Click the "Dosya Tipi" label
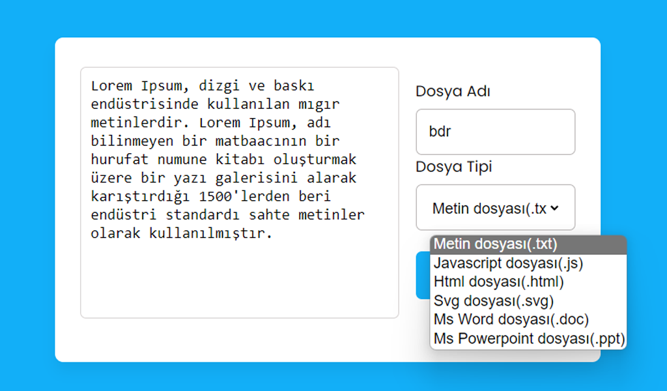The height and width of the screenshot is (391, 667). (453, 167)
